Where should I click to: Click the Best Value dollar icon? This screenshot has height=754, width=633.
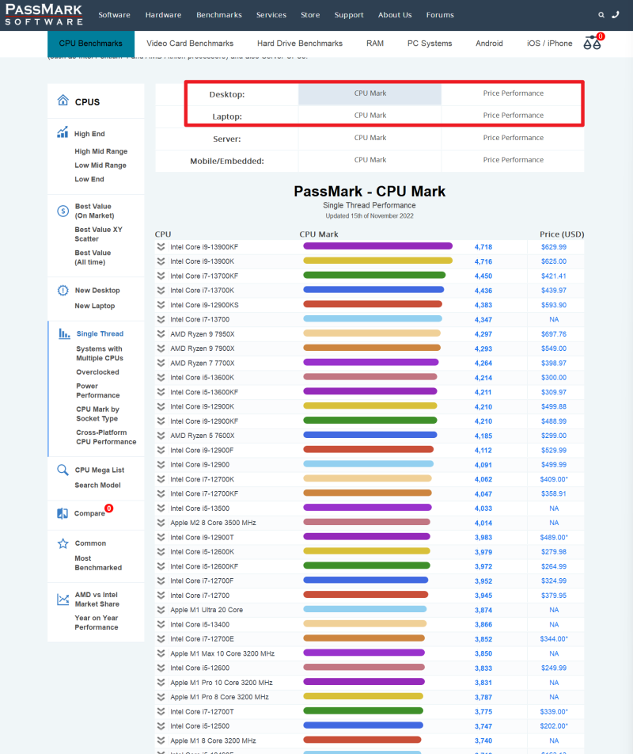63,211
